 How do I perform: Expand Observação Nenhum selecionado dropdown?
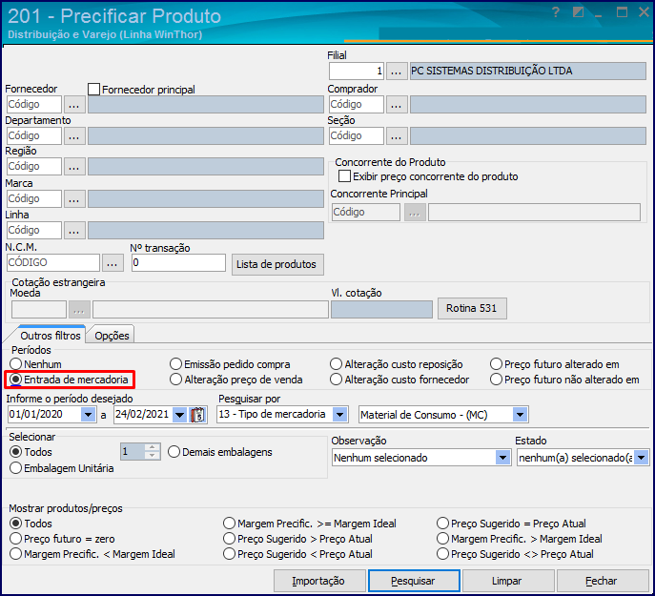pyautogui.click(x=503, y=458)
